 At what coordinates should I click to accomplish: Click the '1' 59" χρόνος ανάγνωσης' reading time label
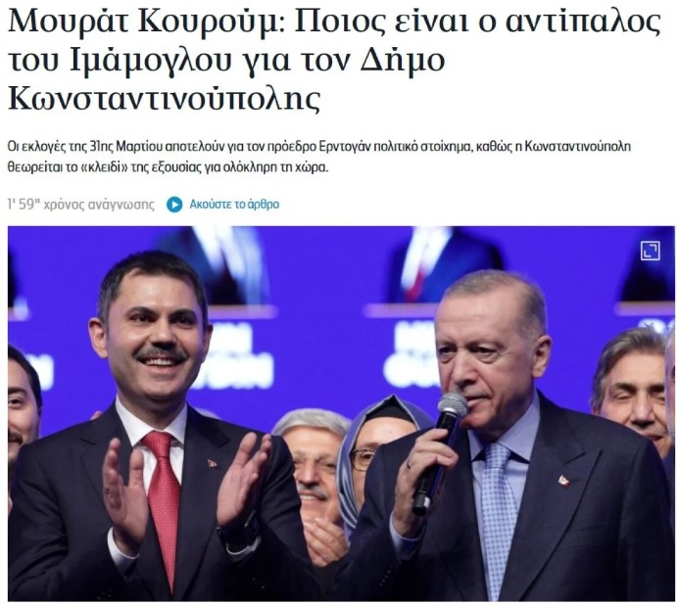point(81,204)
